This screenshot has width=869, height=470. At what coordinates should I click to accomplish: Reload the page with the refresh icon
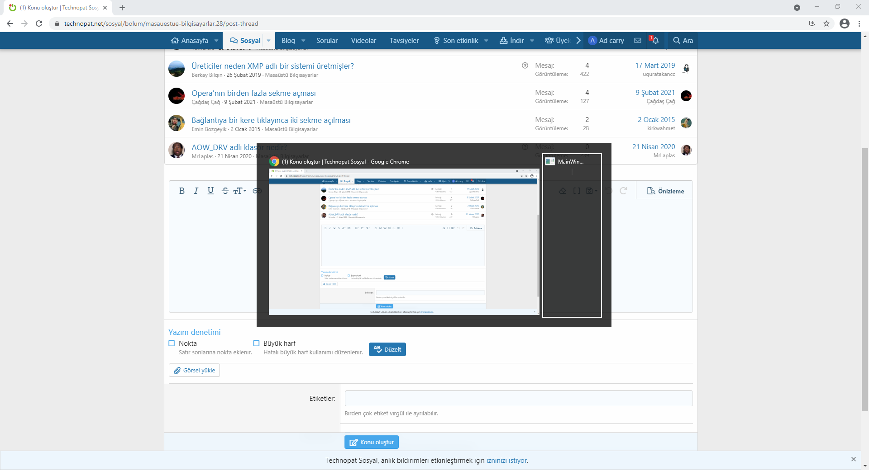[x=39, y=23]
